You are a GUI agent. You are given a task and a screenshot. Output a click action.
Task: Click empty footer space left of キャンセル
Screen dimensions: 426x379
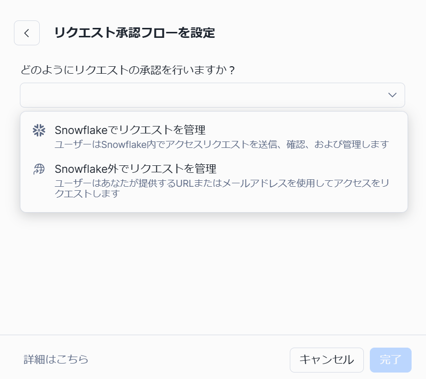(x=189, y=360)
